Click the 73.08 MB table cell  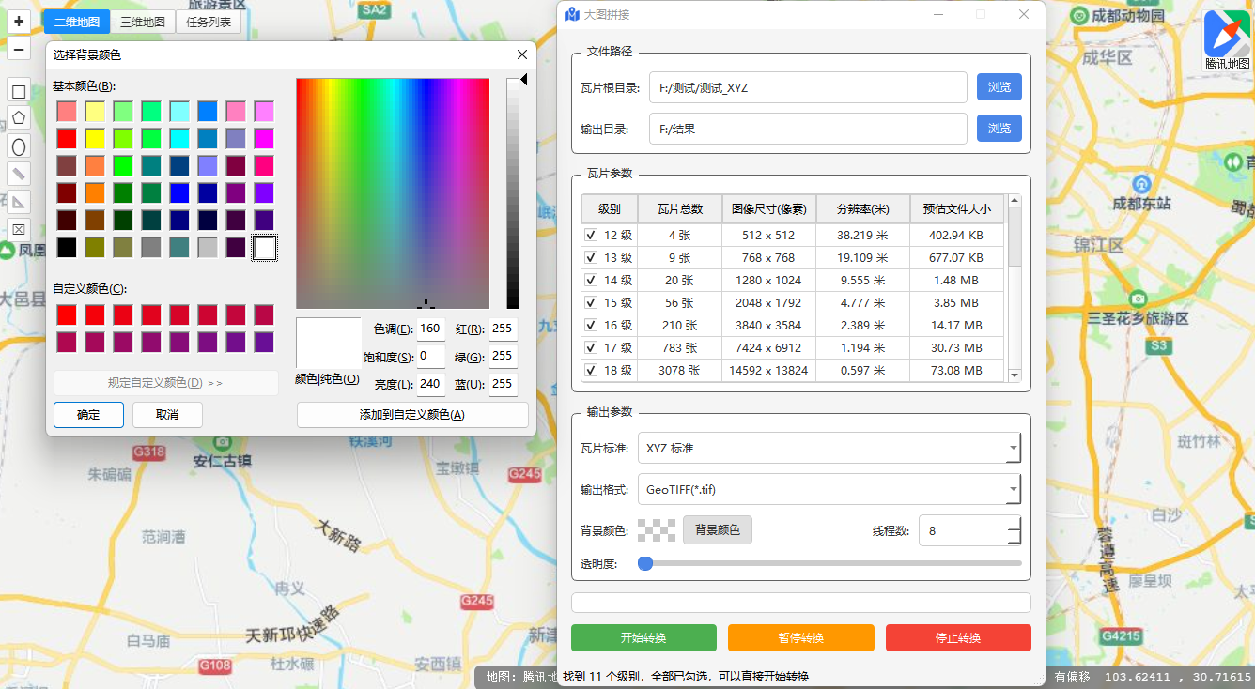point(957,370)
